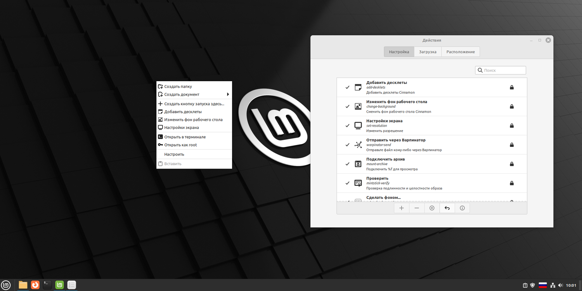Click the shield icon in the system tray
The width and height of the screenshot is (582, 291).
point(533,286)
